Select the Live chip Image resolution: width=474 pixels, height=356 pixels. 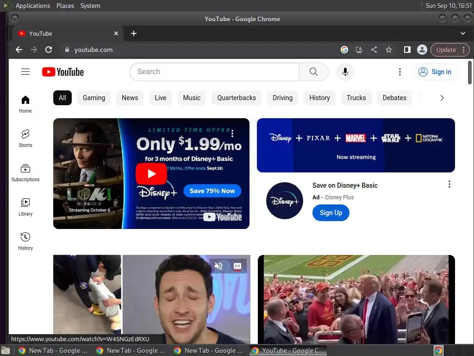point(161,98)
